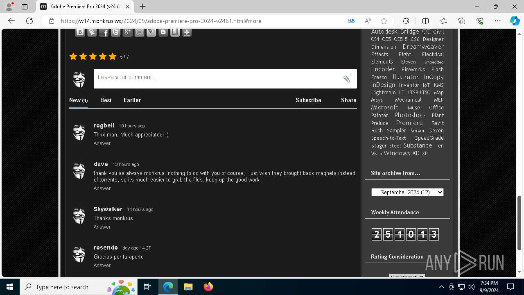Open the Premiere tag link
This screenshot has height=295, width=524.
click(x=409, y=123)
